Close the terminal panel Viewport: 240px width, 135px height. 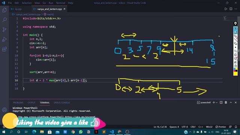235,102
